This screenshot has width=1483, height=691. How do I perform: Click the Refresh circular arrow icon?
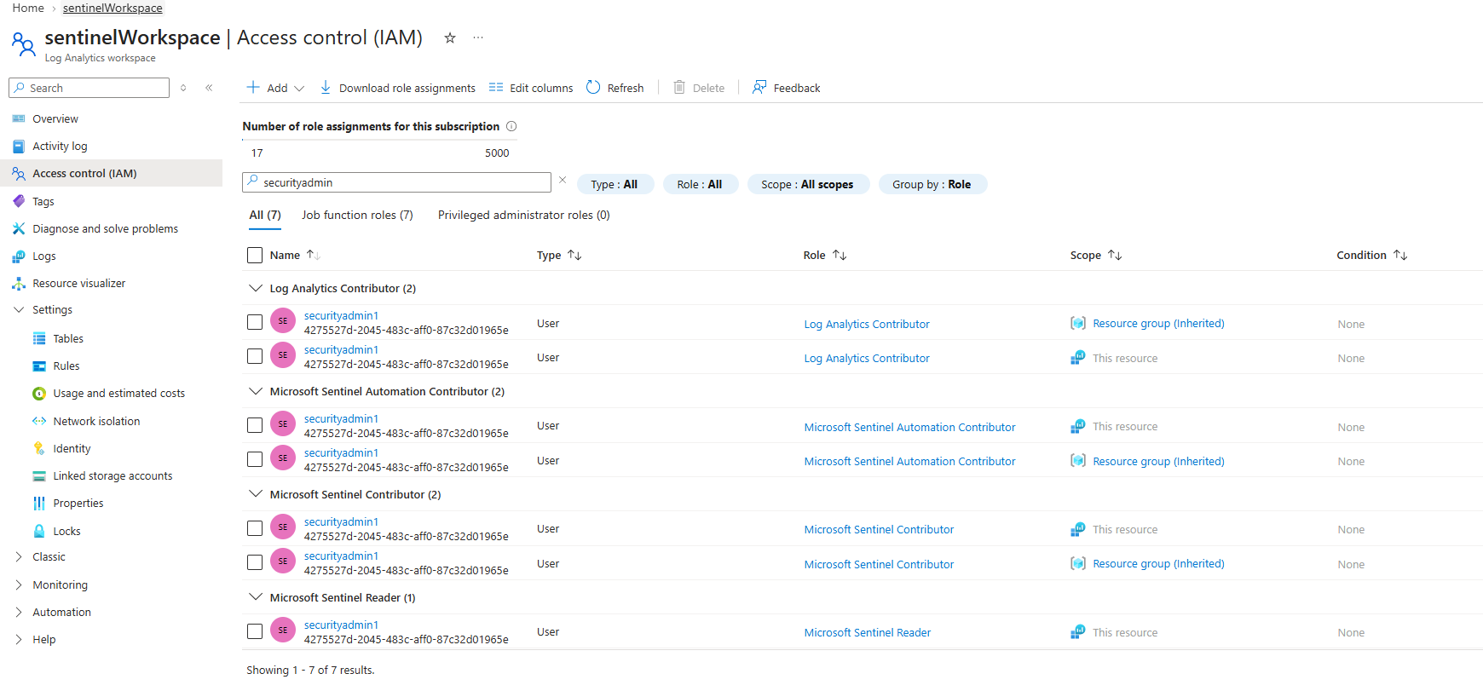(x=593, y=87)
